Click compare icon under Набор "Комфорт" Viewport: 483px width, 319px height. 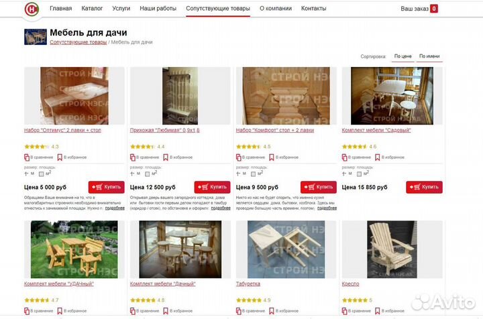click(x=238, y=157)
